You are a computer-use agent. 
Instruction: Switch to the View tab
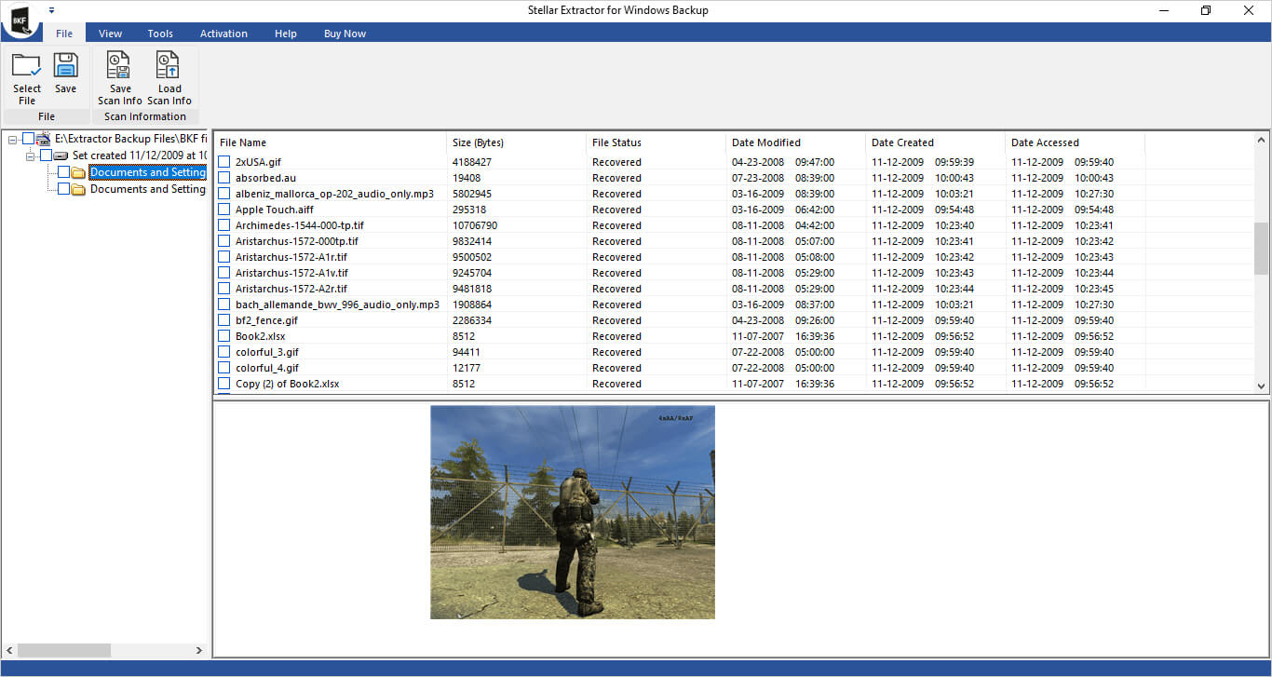pos(110,34)
